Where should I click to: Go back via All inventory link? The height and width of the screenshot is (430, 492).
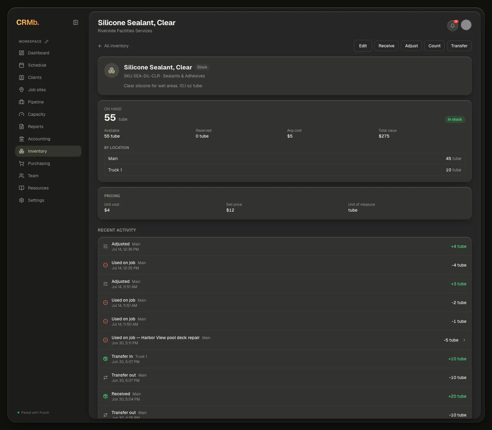tap(113, 46)
